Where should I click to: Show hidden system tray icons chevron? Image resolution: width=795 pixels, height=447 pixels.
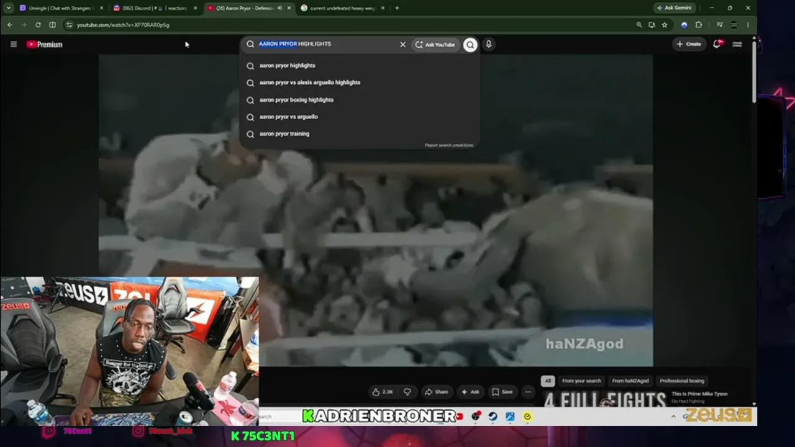click(x=673, y=417)
